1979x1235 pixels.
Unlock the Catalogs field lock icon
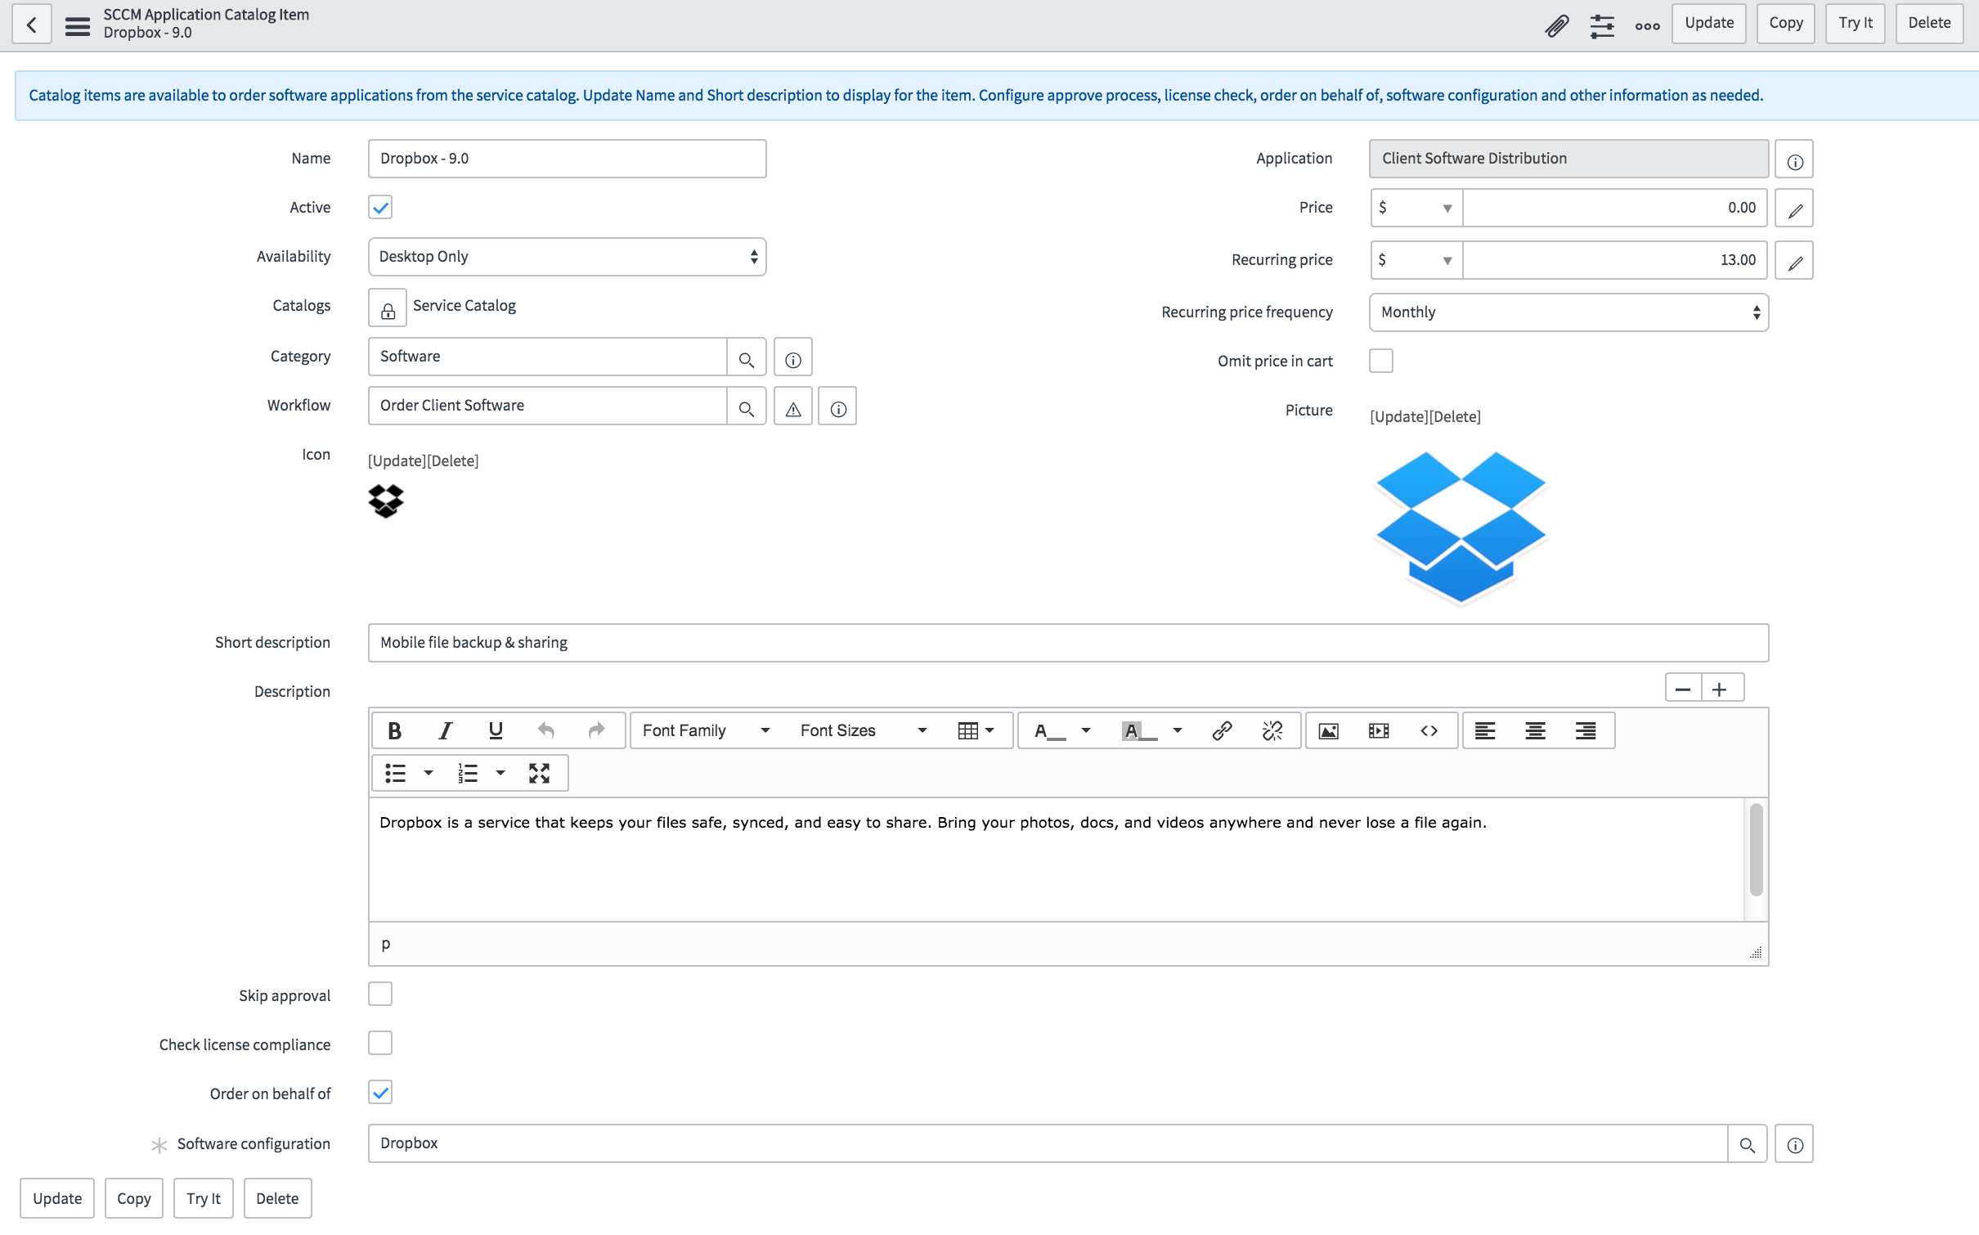(388, 308)
